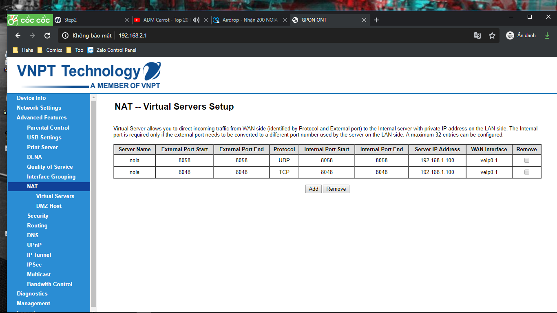Go to Interface Grouping page
The height and width of the screenshot is (313, 557).
(51, 176)
